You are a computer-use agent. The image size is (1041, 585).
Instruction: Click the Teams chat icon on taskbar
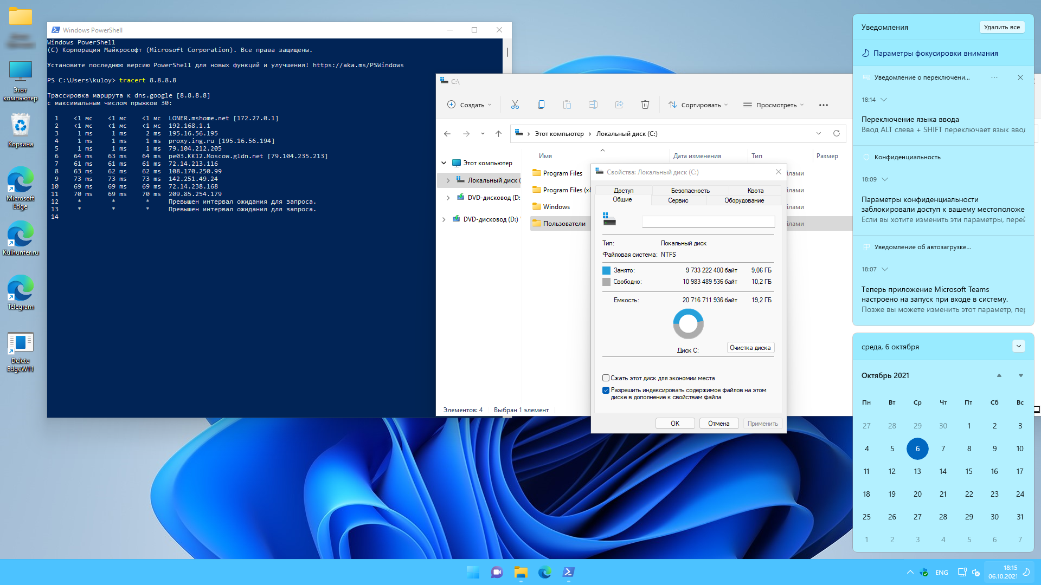coord(497,572)
